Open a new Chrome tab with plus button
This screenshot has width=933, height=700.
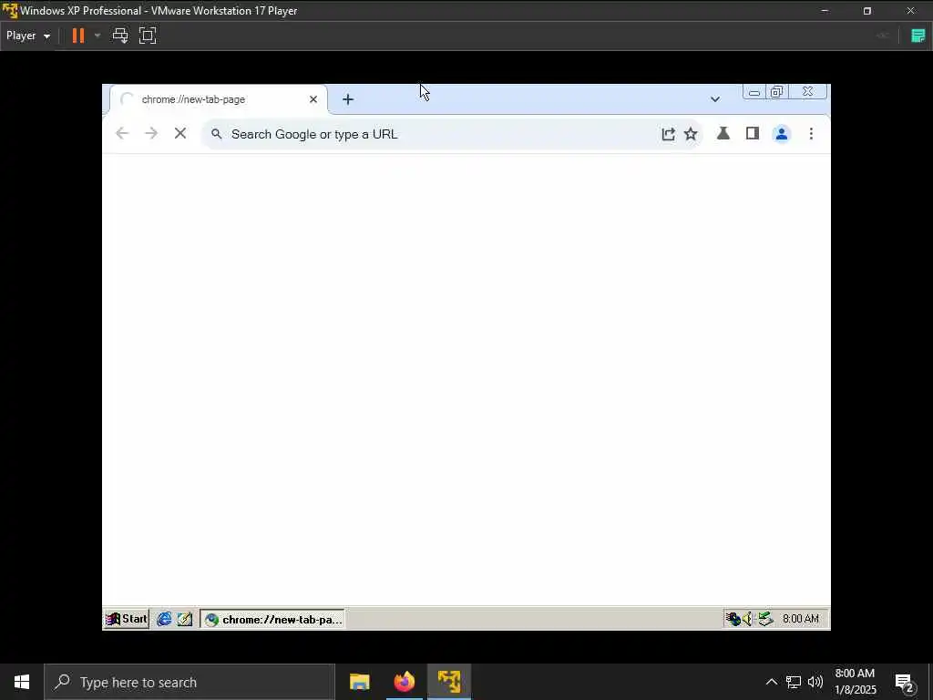pyautogui.click(x=348, y=99)
